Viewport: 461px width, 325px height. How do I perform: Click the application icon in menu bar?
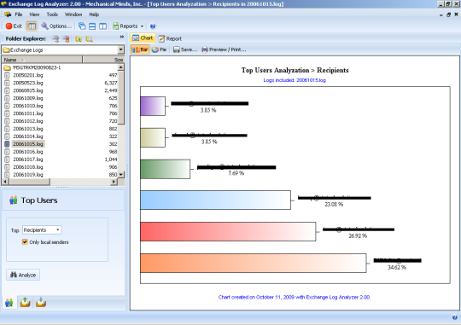point(8,15)
